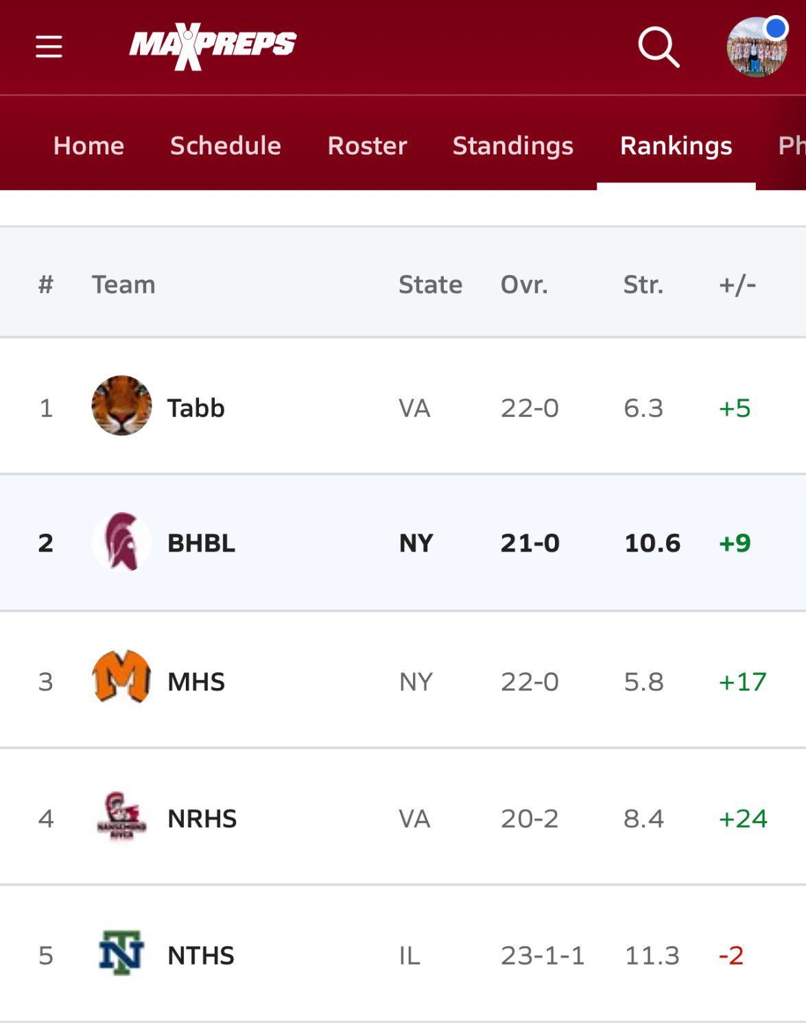Switch to the Schedule tab
The width and height of the screenshot is (806, 1029).
226,145
